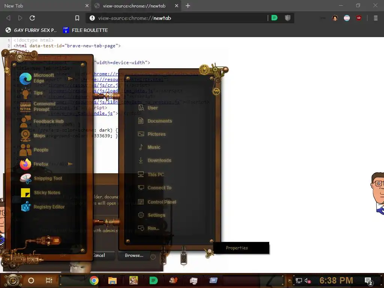Open the green document app on taskbar
The width and height of the screenshot is (384, 288).
point(153,280)
